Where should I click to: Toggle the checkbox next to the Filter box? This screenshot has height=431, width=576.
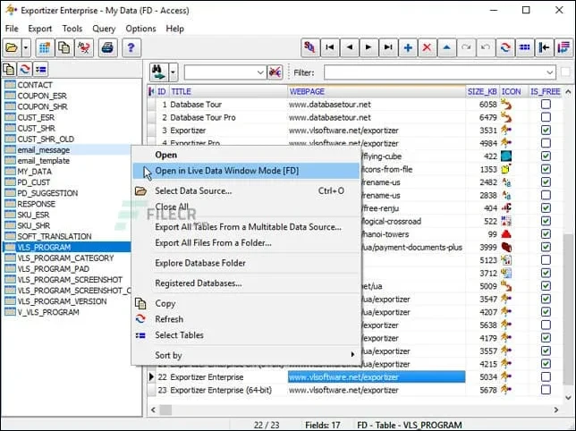click(565, 72)
